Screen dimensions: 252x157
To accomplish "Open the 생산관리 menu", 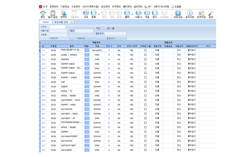I will tap(105, 6).
